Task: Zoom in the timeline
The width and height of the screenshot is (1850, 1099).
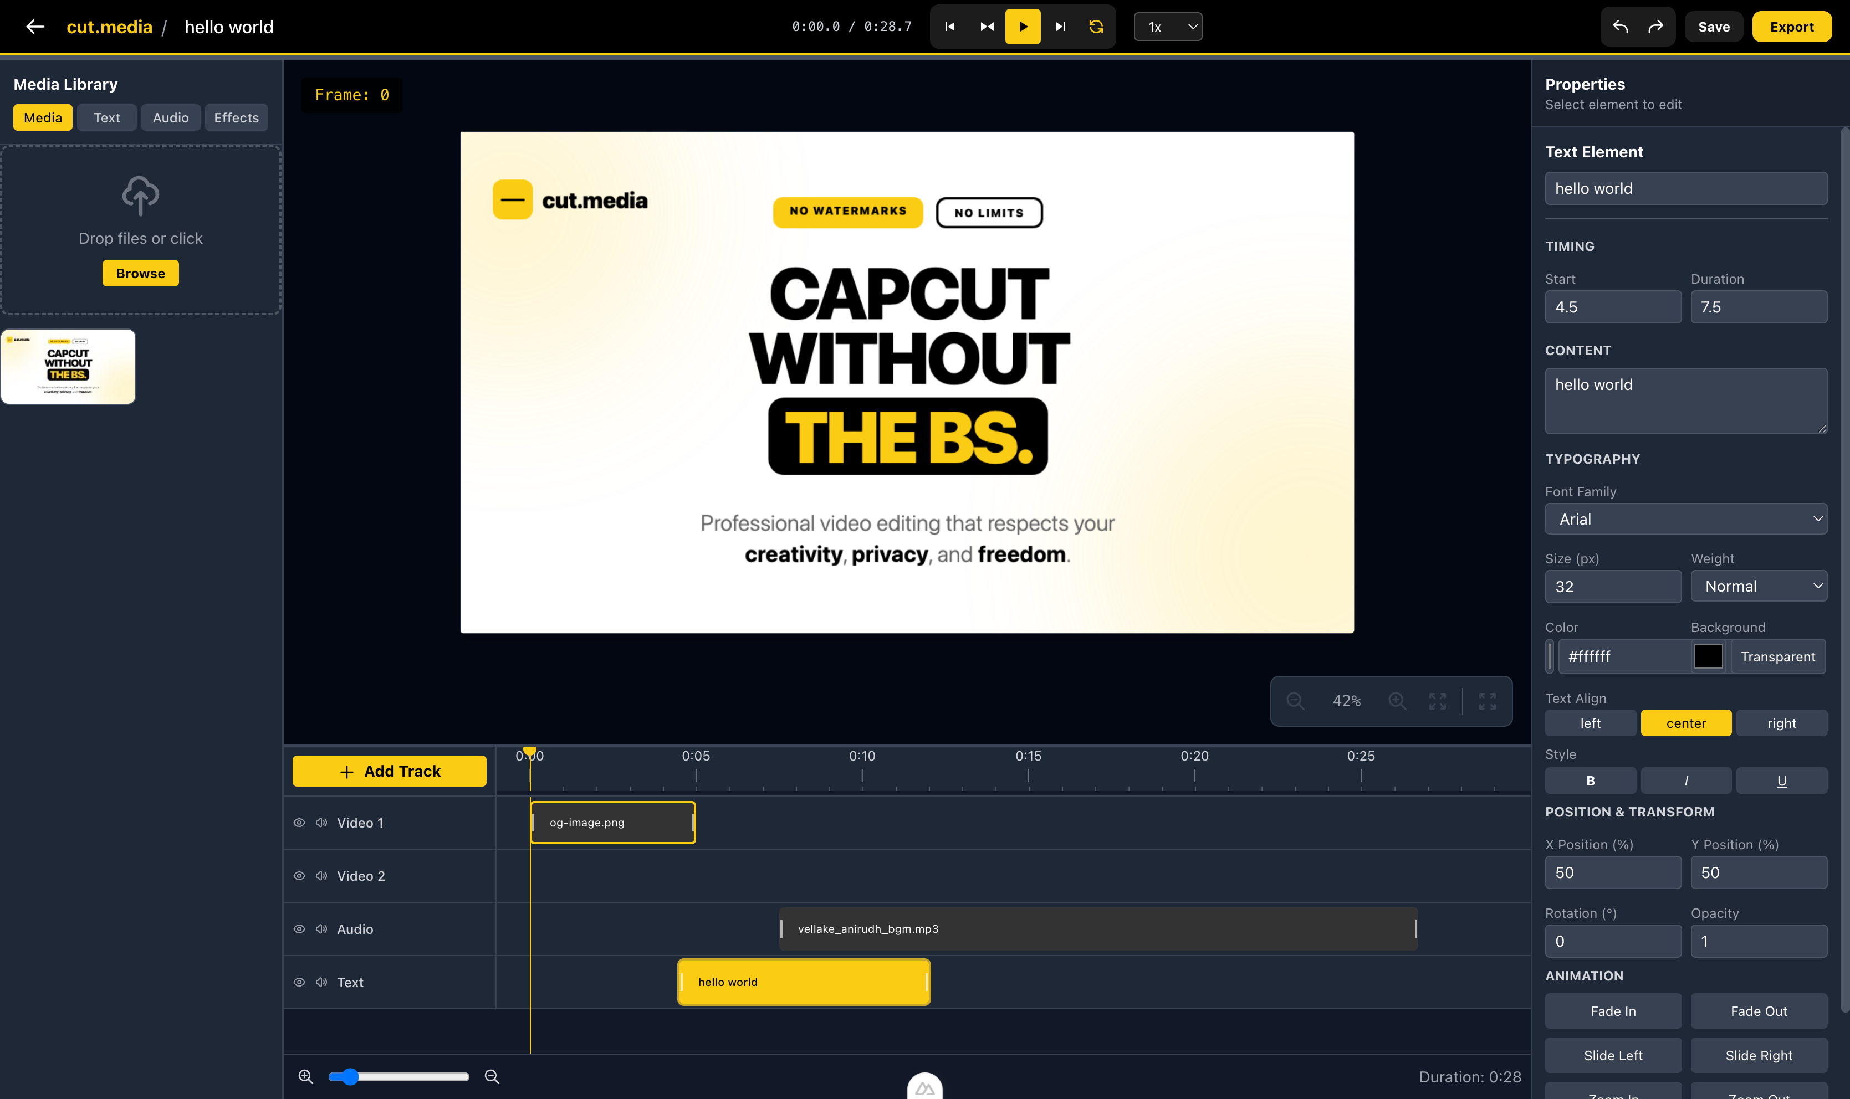Action: [x=305, y=1077]
